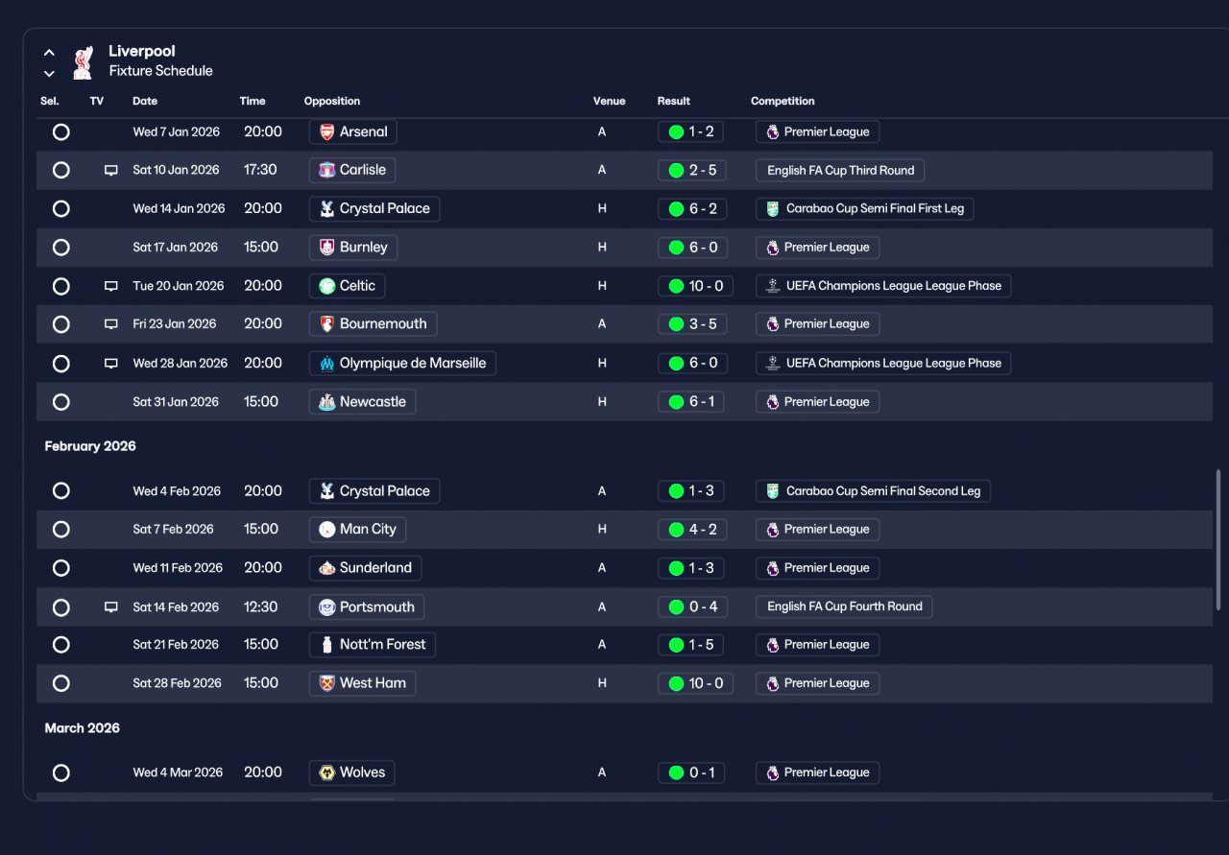
Task: Select the radio for Wolves fixture
Action: coord(61,772)
